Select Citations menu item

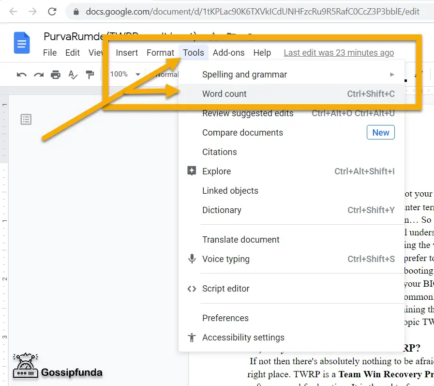292,152
